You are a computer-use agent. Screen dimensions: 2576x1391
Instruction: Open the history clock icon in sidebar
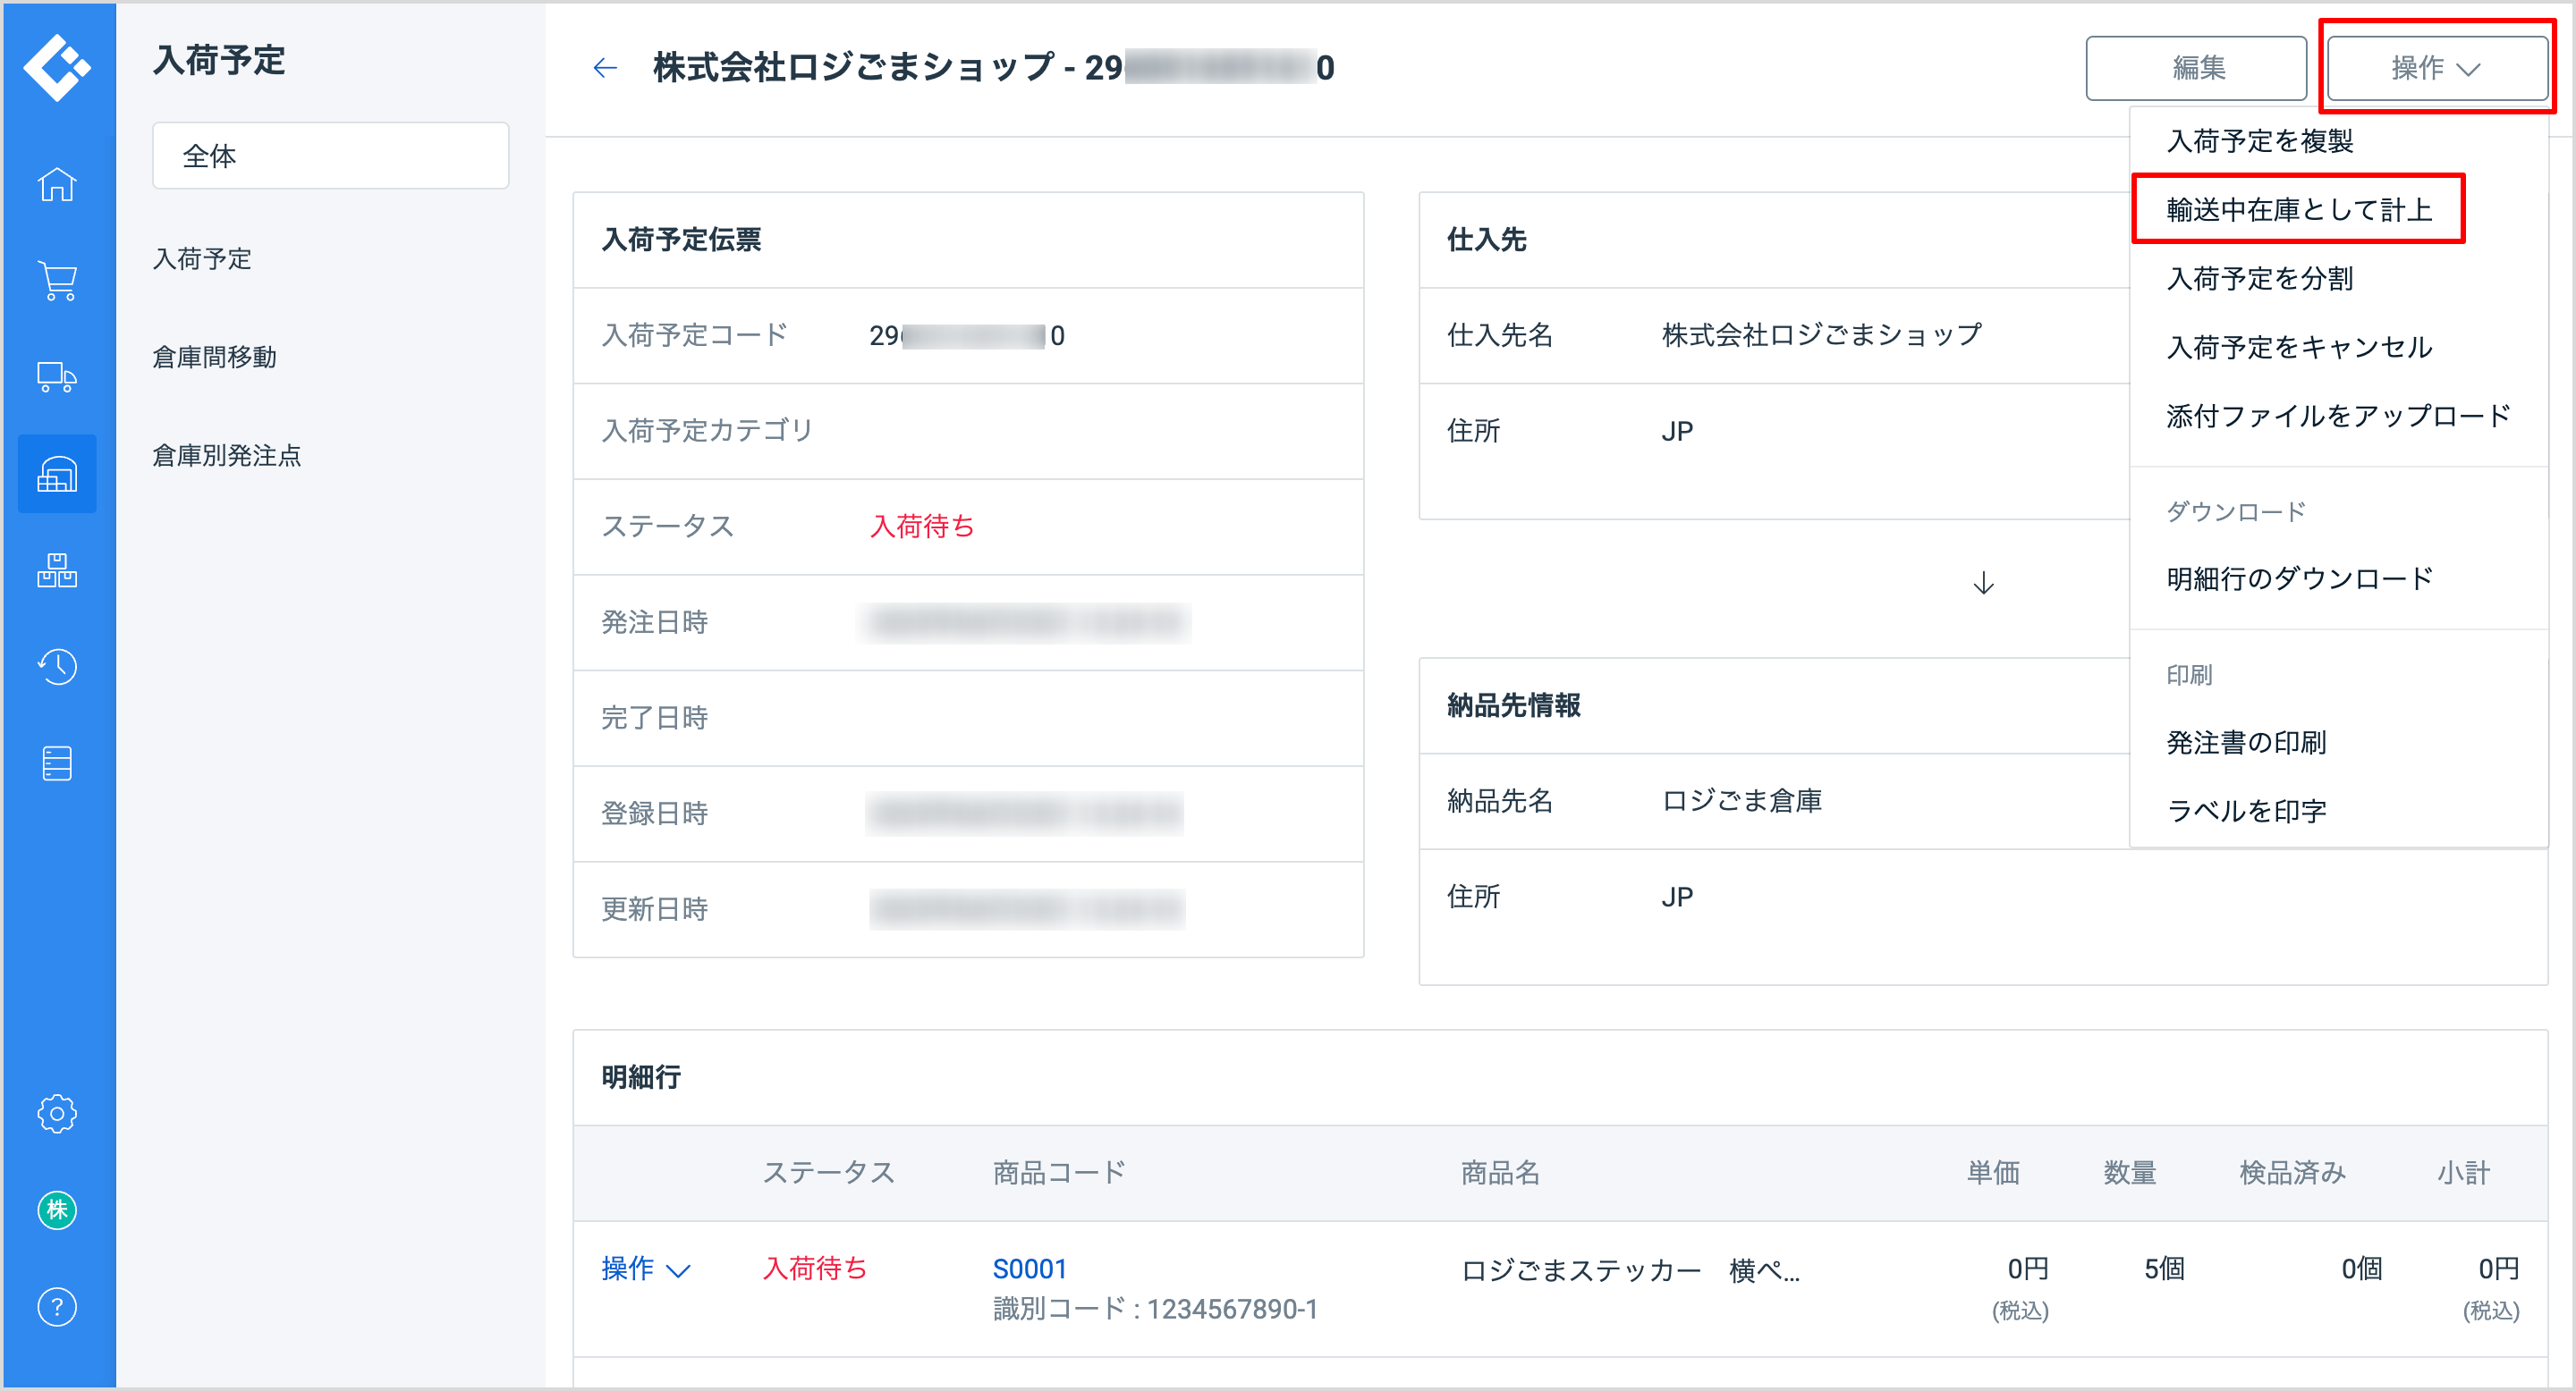click(x=57, y=667)
